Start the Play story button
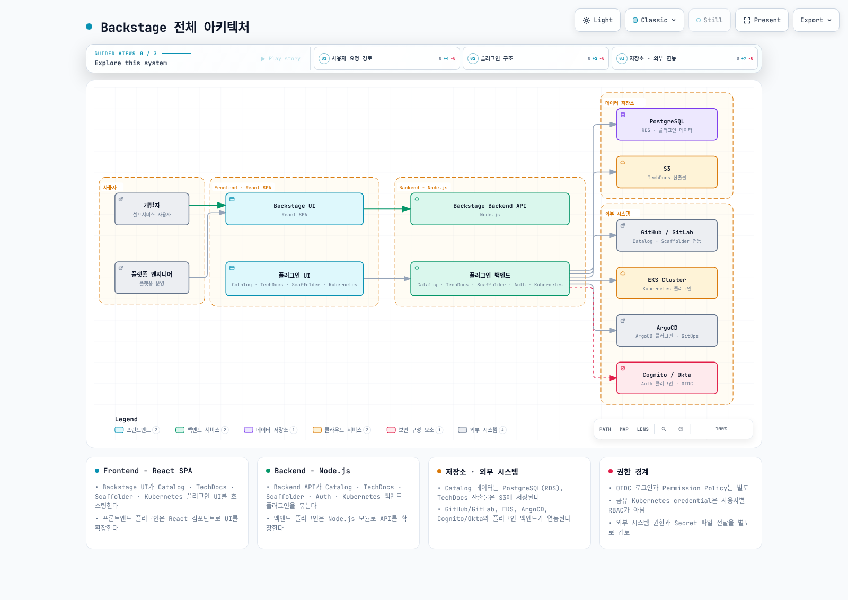Screen dimensions: 848x600 (280, 59)
